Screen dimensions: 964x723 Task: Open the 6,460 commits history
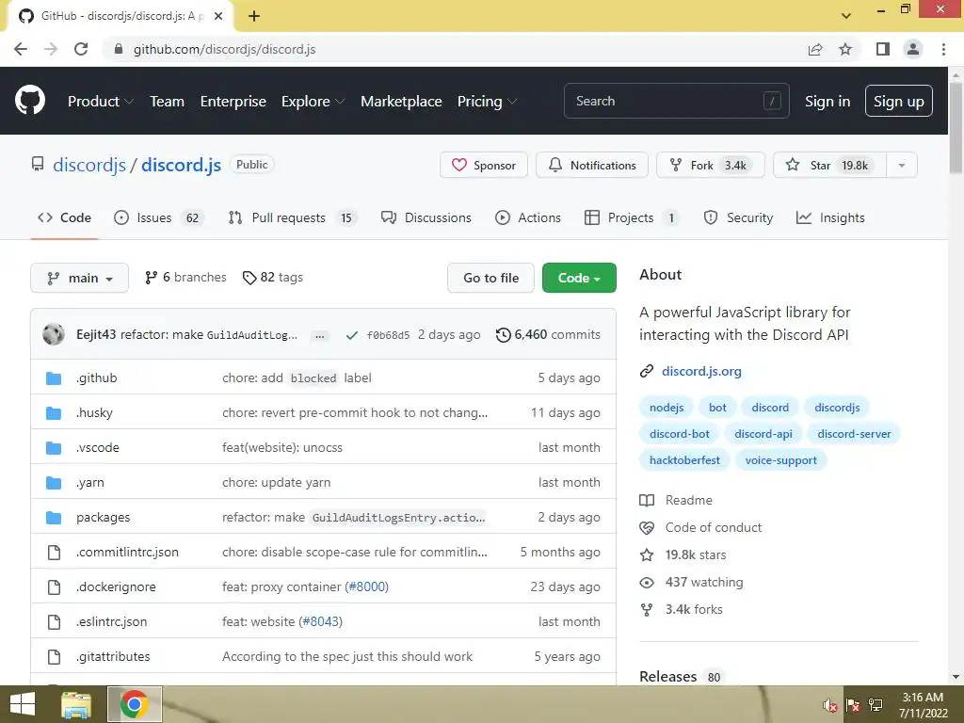point(548,335)
